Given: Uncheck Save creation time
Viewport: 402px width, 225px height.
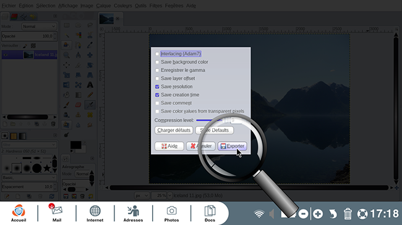Looking at the screenshot, I should (x=157, y=95).
